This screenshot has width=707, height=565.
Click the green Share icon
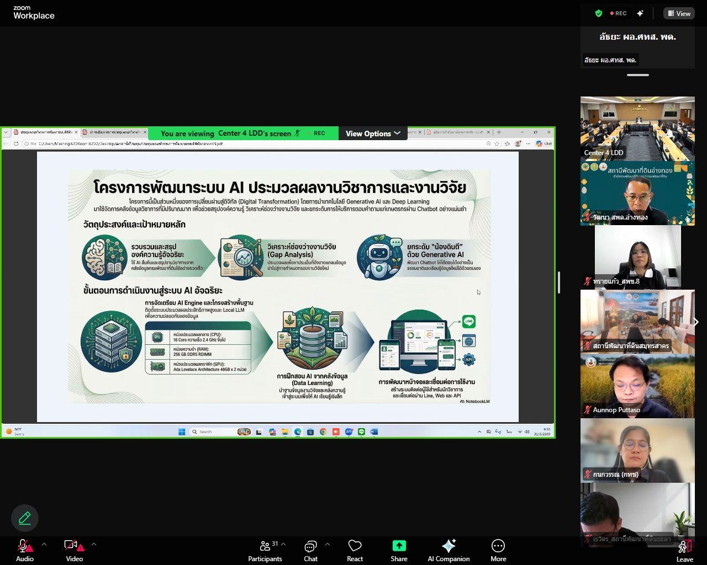(x=399, y=546)
